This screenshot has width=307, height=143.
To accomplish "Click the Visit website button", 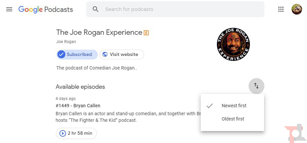I will point(121,54).
